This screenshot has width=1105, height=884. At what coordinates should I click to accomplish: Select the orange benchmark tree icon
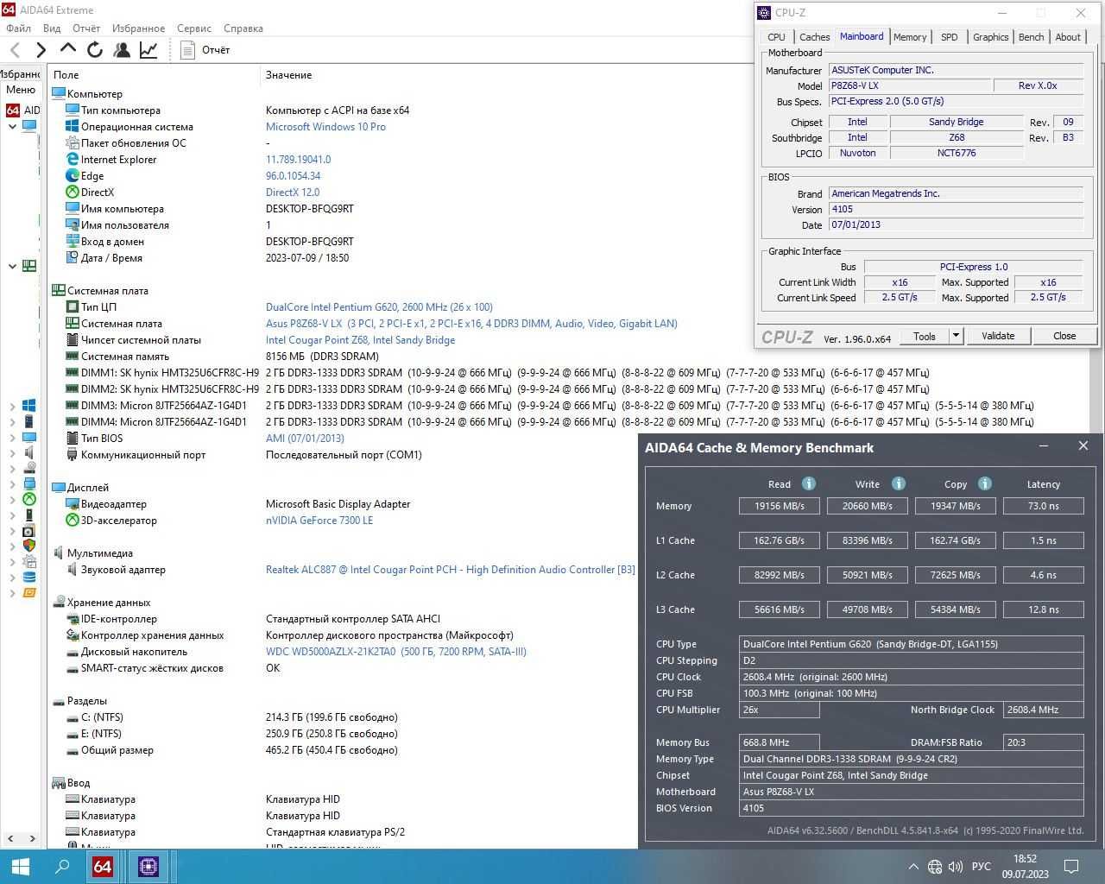[x=29, y=593]
